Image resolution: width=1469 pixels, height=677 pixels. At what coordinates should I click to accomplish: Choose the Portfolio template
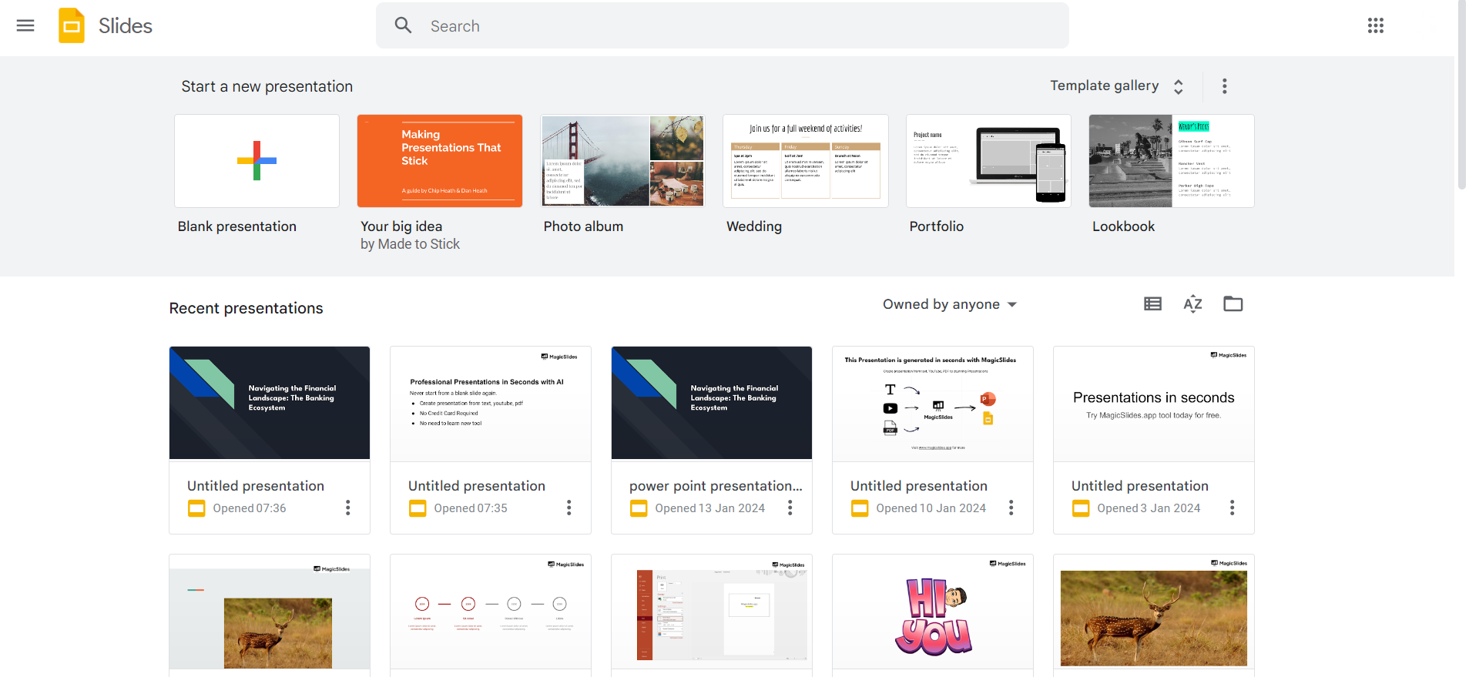click(988, 161)
